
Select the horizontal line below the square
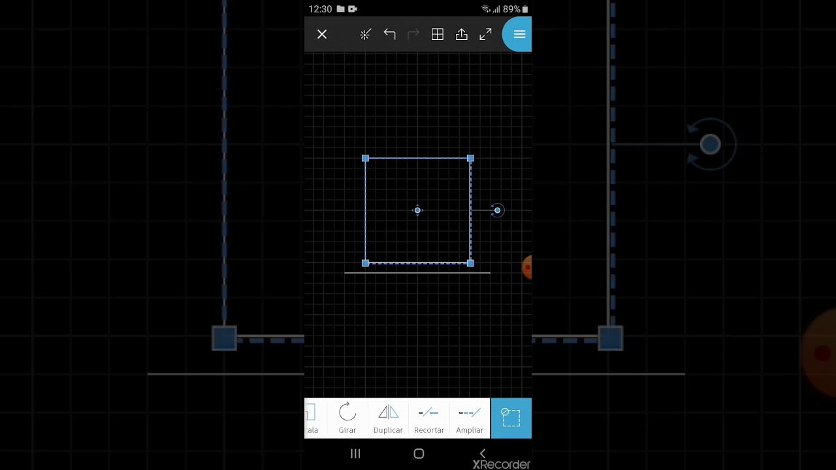[x=417, y=273]
